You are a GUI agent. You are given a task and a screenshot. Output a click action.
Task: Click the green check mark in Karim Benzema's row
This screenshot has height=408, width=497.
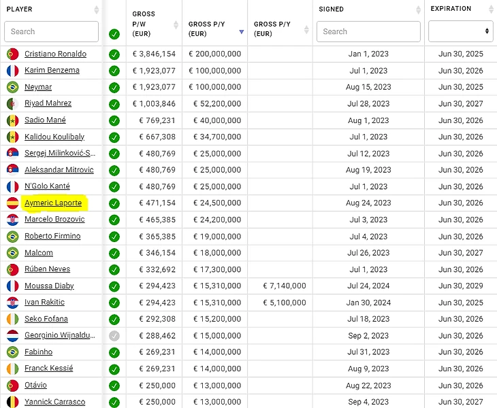[114, 71]
